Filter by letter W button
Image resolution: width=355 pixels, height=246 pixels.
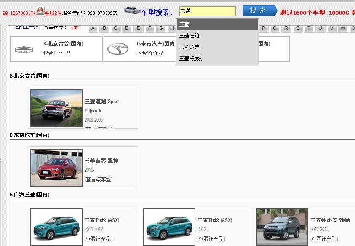343,29
